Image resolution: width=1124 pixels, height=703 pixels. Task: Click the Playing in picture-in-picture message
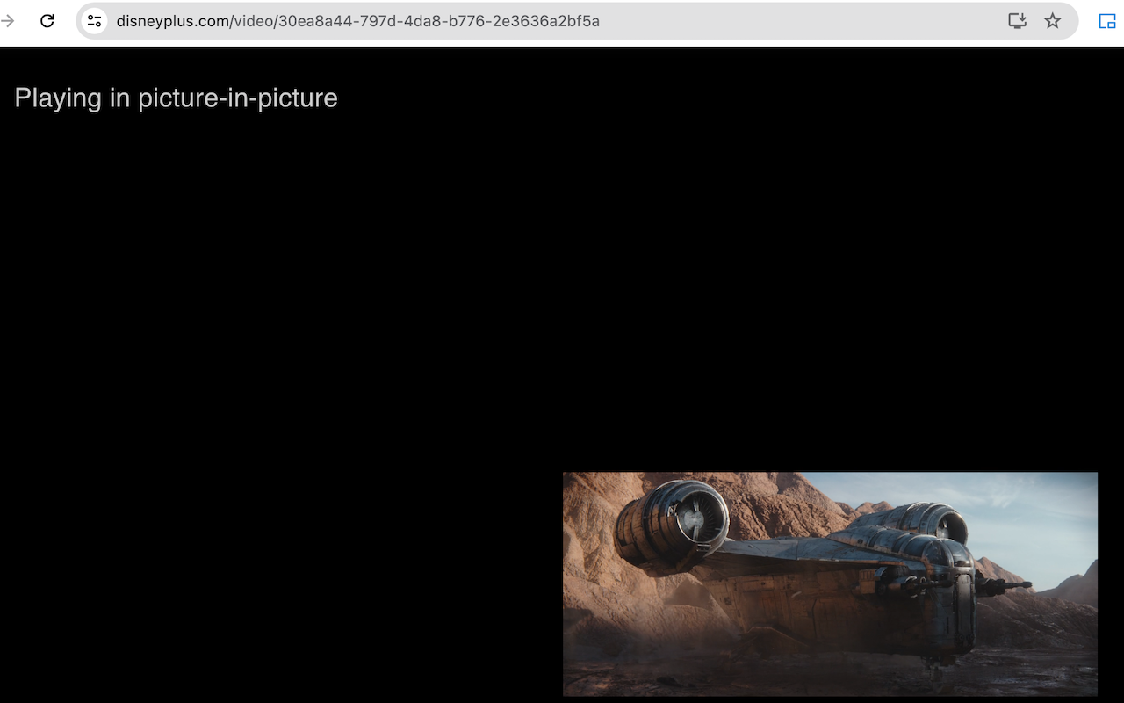(x=176, y=98)
